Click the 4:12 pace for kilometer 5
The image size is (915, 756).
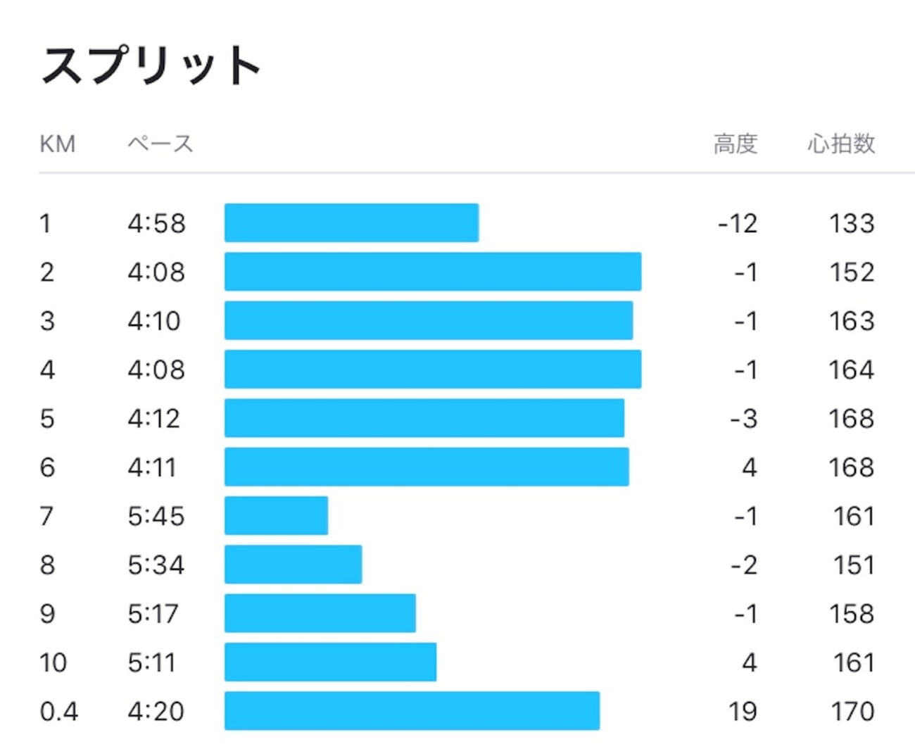154,419
